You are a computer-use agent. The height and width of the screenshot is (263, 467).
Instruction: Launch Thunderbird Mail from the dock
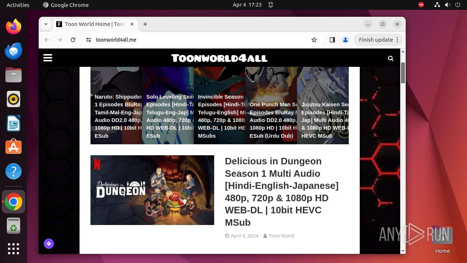[x=13, y=51]
